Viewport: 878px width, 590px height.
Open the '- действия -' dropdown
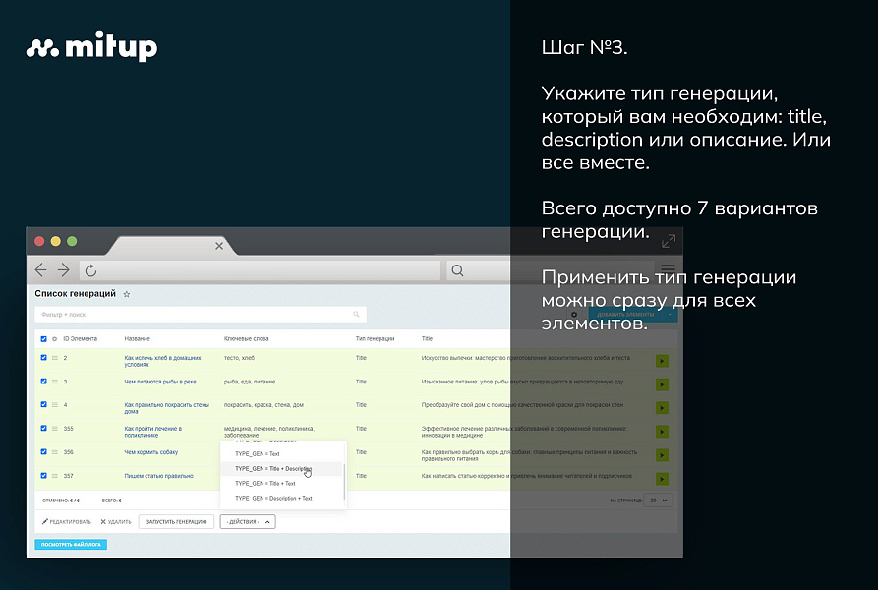click(247, 522)
